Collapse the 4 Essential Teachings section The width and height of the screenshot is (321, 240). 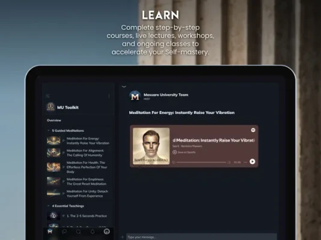pyautogui.click(x=49, y=206)
